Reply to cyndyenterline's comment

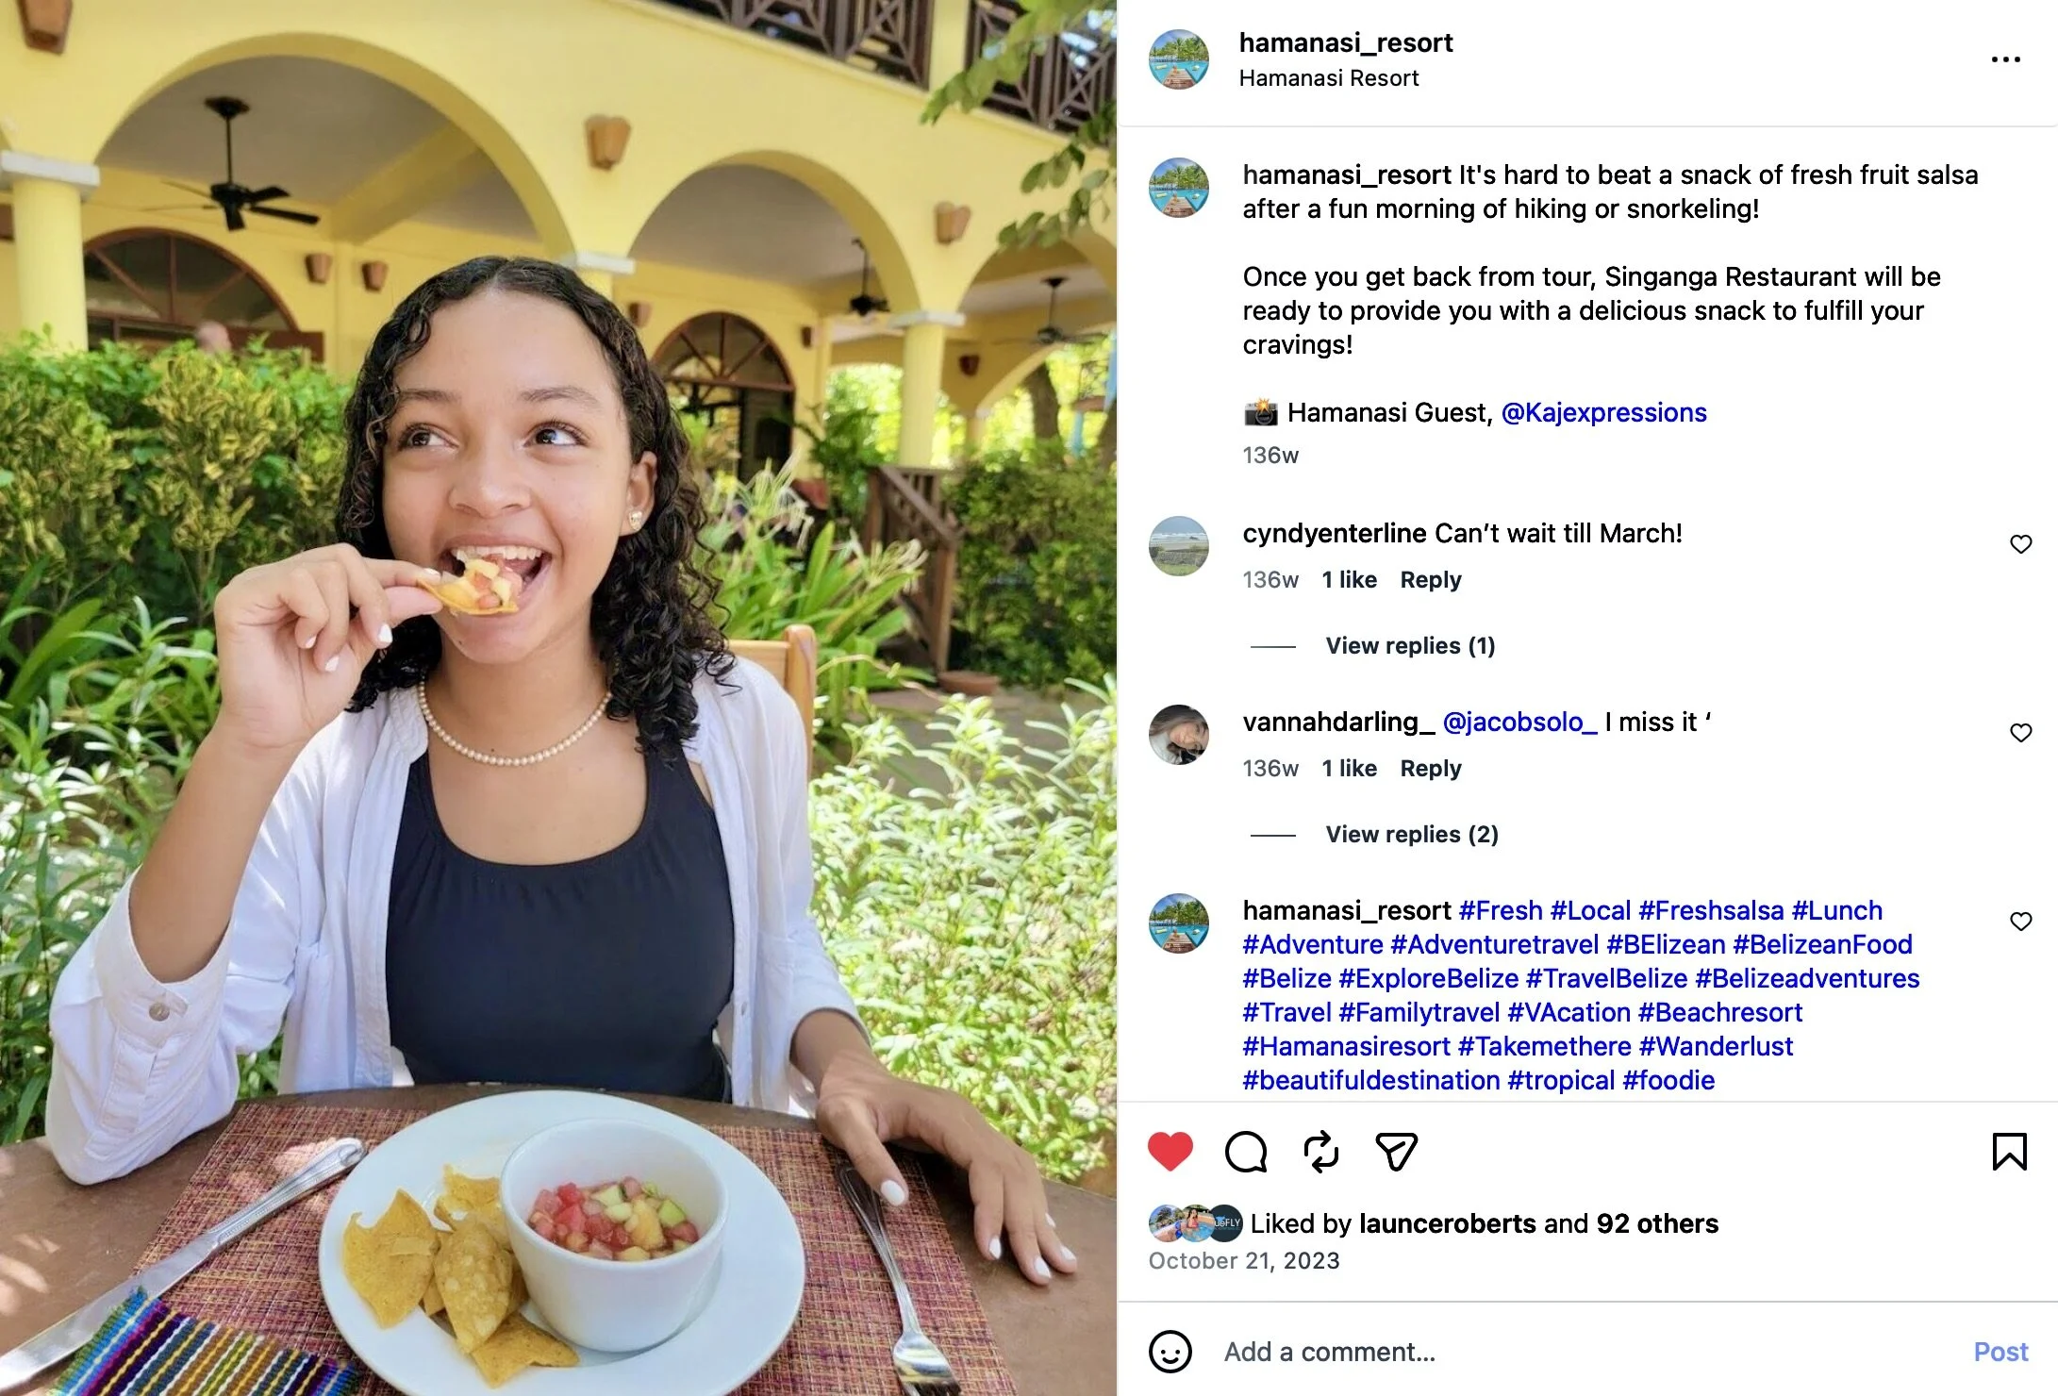1431,580
